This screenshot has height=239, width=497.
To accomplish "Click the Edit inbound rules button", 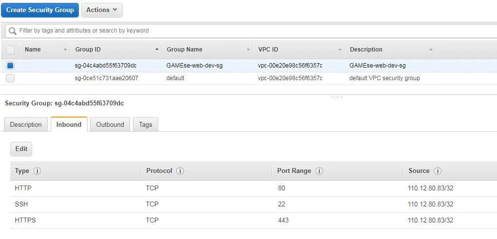I will click(21, 149).
